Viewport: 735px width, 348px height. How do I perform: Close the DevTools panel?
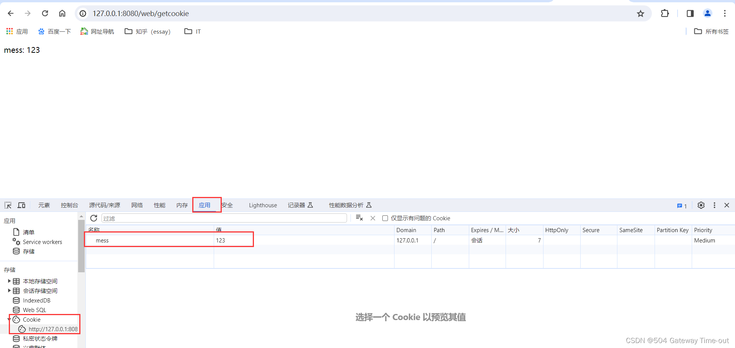(727, 205)
